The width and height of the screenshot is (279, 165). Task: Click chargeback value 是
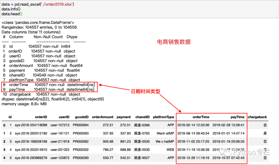[x=265, y=133]
